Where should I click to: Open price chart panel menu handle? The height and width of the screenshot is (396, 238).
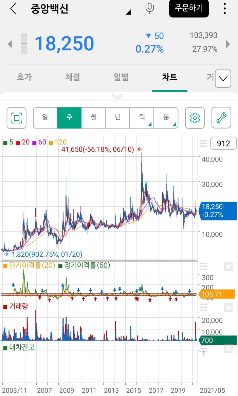pyautogui.click(x=203, y=143)
